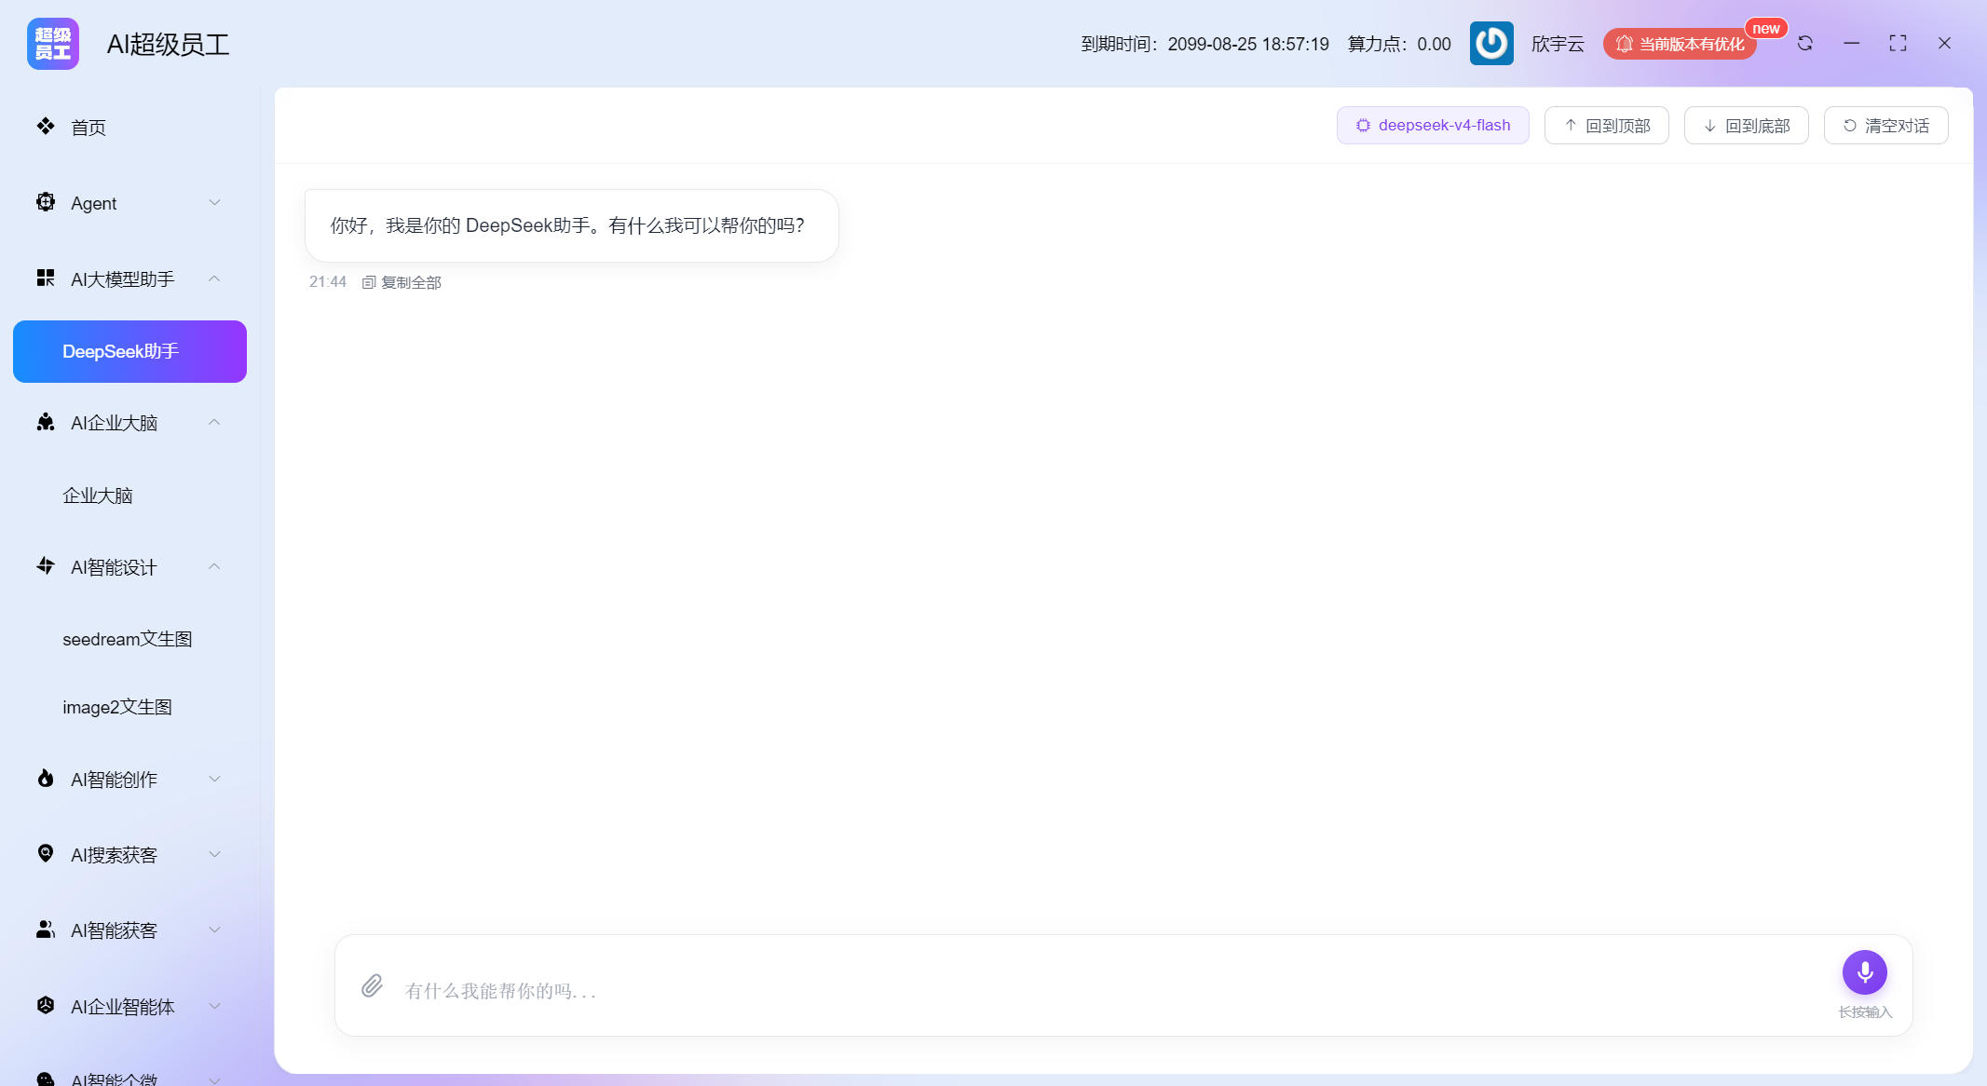Collapse the AI智能设计 section chevron
The image size is (1987, 1086).
click(215, 566)
